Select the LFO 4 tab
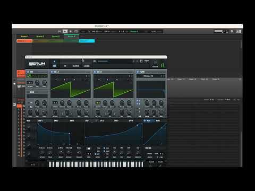 (131, 121)
